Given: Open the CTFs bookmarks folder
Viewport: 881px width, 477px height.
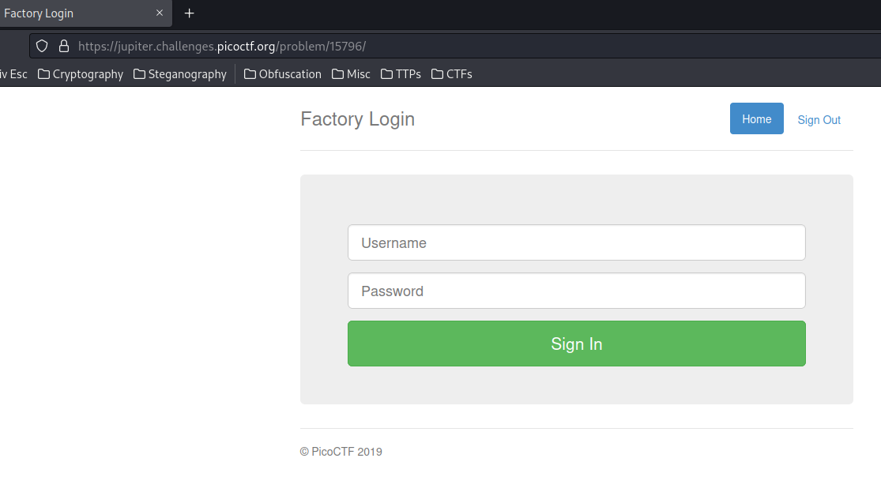Looking at the screenshot, I should 452,74.
